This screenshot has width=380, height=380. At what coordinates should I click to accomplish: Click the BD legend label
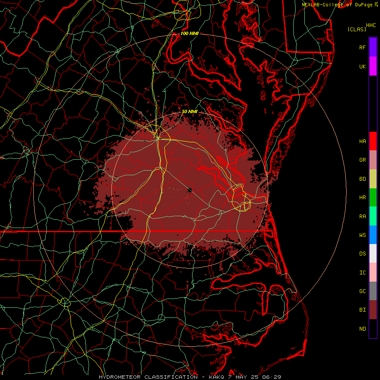tap(362, 179)
